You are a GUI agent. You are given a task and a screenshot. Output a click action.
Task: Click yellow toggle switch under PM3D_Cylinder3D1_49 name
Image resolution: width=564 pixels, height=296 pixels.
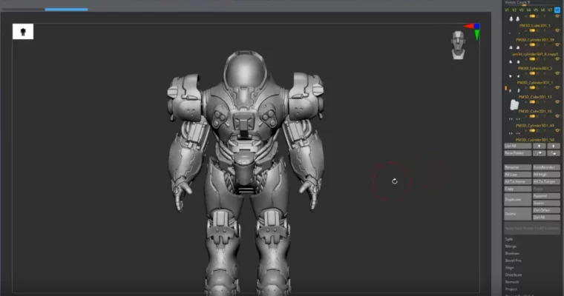point(532,130)
